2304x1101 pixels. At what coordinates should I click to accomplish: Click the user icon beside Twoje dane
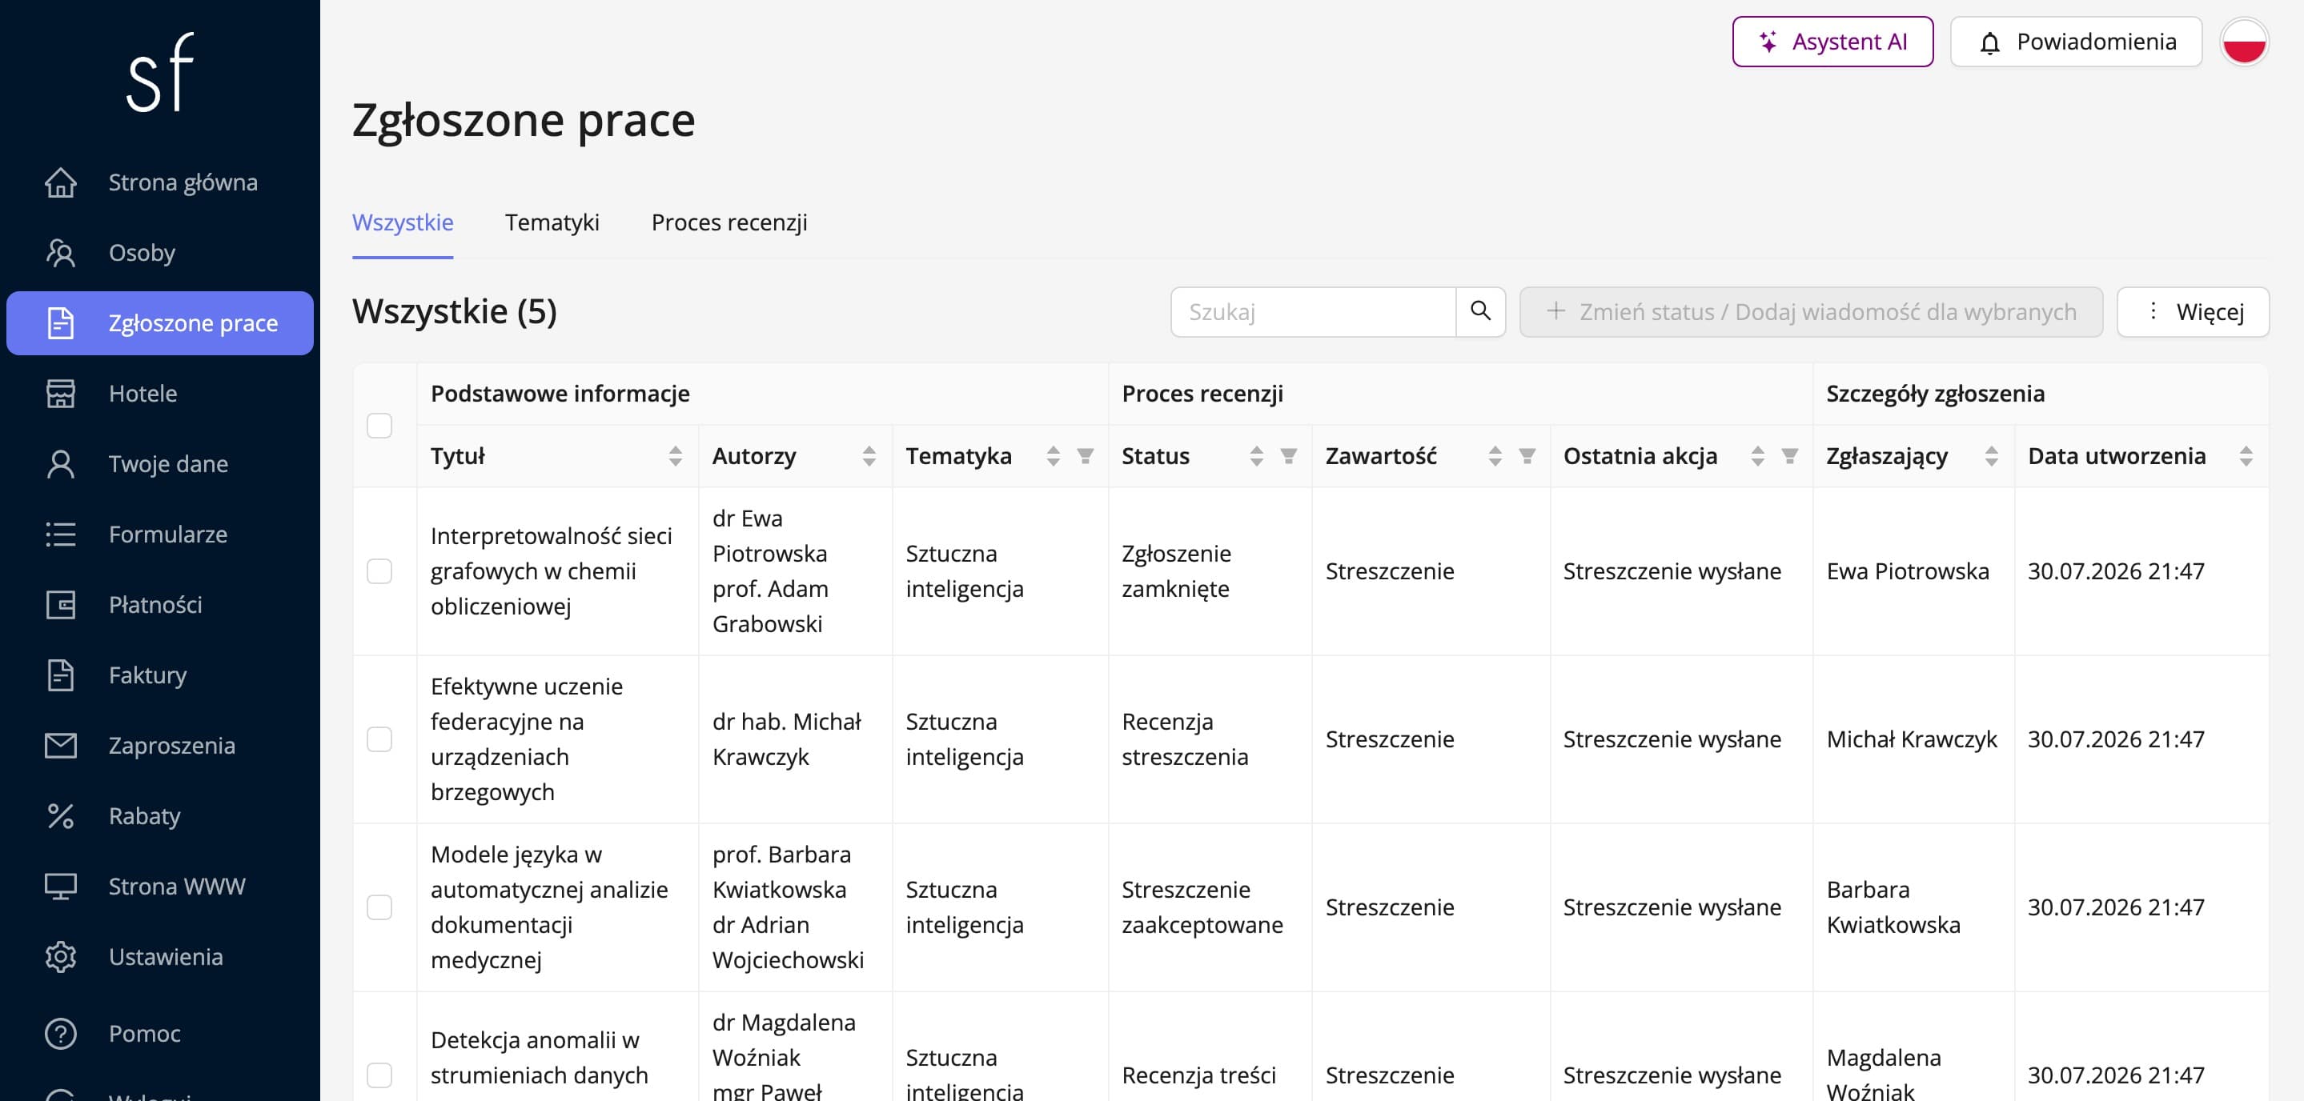click(61, 464)
